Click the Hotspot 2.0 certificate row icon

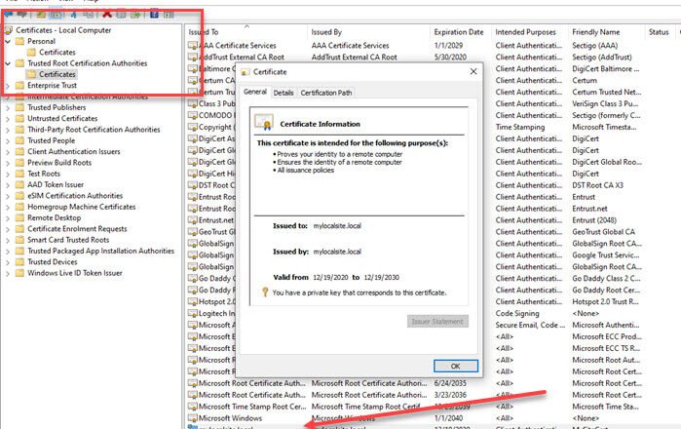(192, 301)
